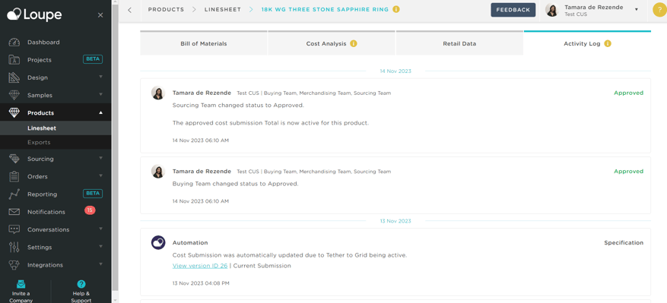Open the Orders clipboard icon
Image resolution: width=667 pixels, height=303 pixels.
click(x=14, y=176)
